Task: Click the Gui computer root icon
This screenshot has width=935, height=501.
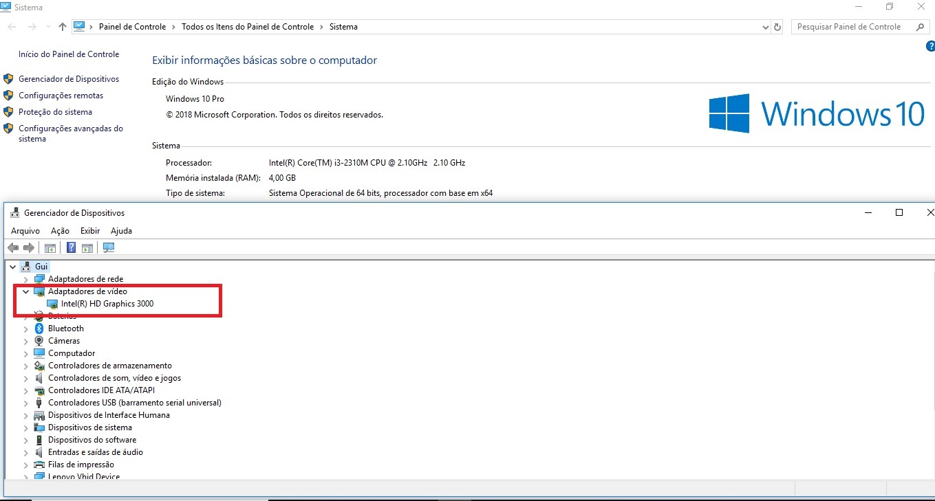Action: pos(26,267)
